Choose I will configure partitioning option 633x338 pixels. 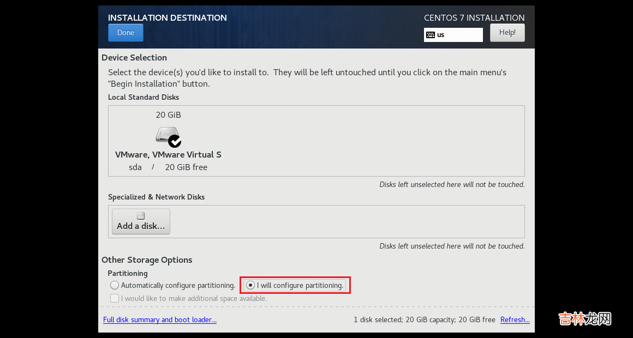[x=250, y=285]
